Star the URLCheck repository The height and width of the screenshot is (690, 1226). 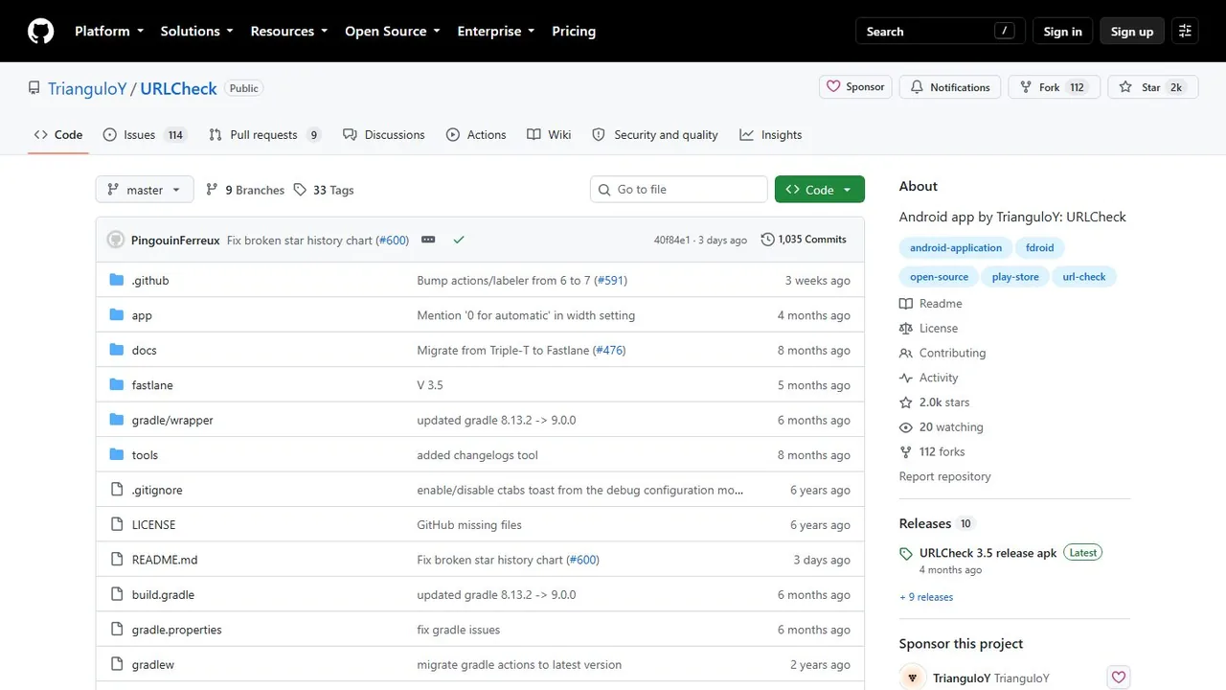tap(1151, 87)
